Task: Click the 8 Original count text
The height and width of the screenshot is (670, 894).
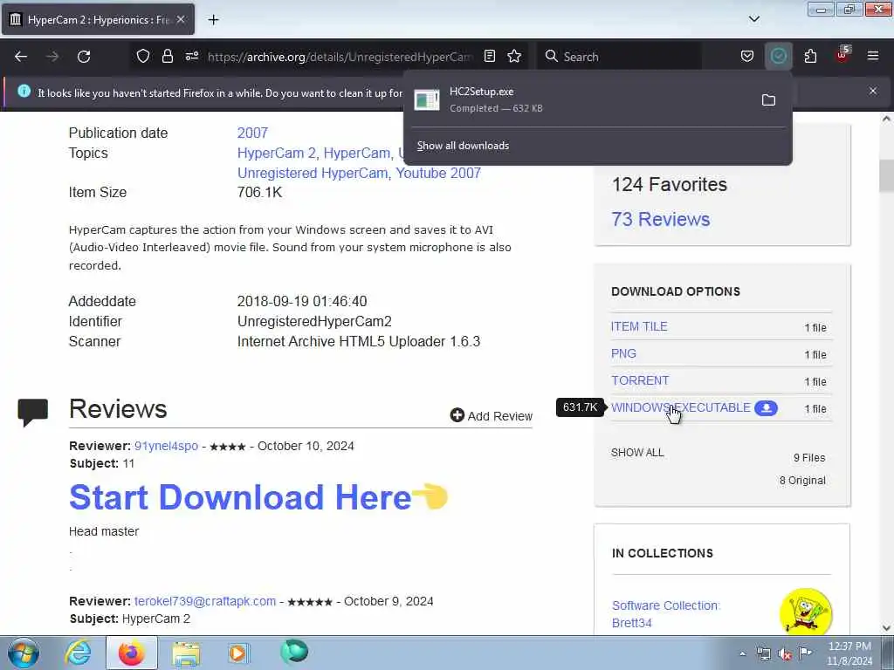Action: click(802, 481)
